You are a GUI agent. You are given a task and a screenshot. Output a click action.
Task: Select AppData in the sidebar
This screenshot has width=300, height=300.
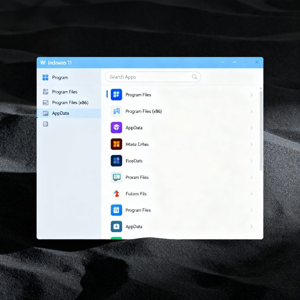click(x=69, y=113)
